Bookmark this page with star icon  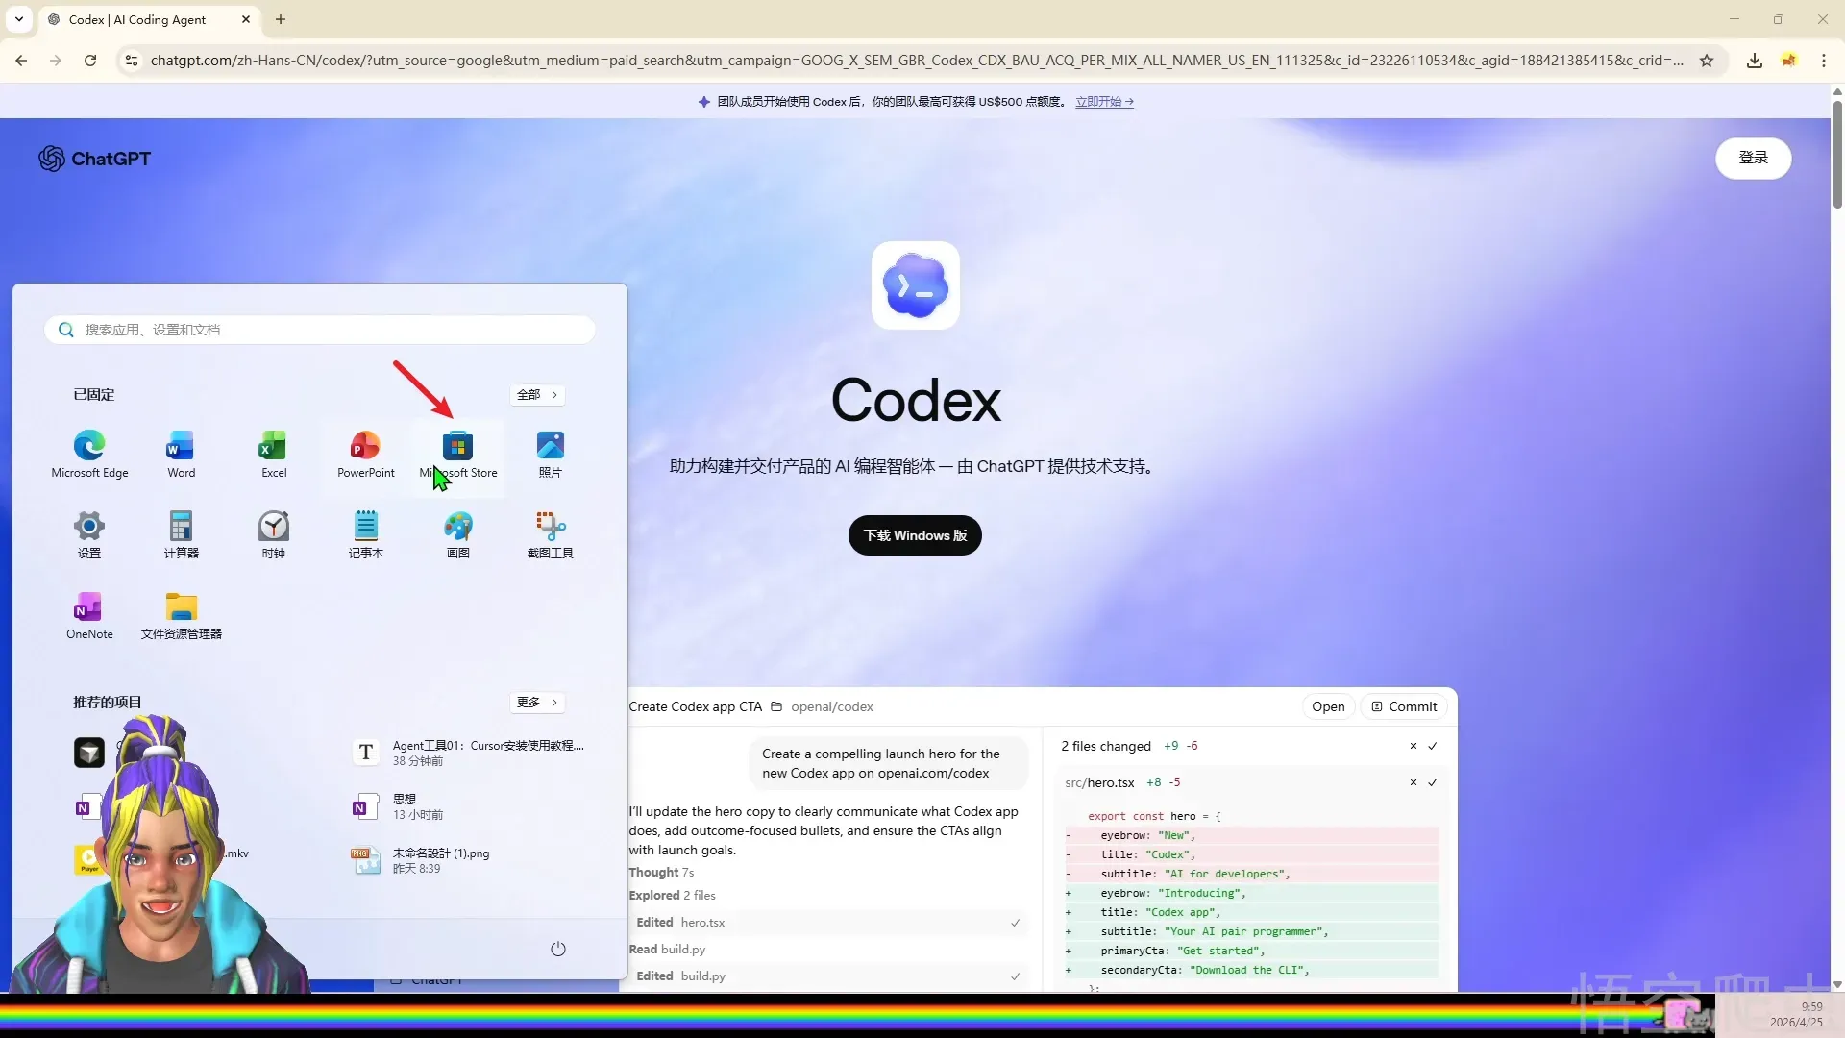[x=1707, y=61]
